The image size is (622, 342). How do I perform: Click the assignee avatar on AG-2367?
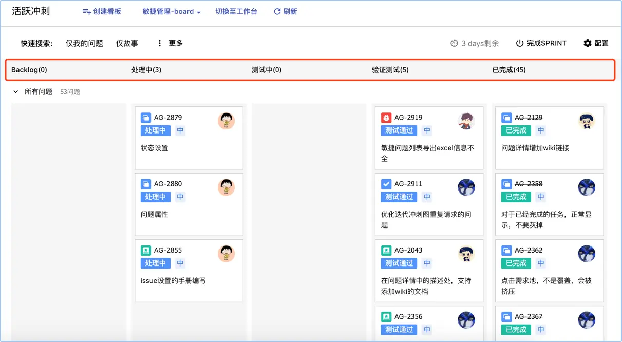[587, 319]
